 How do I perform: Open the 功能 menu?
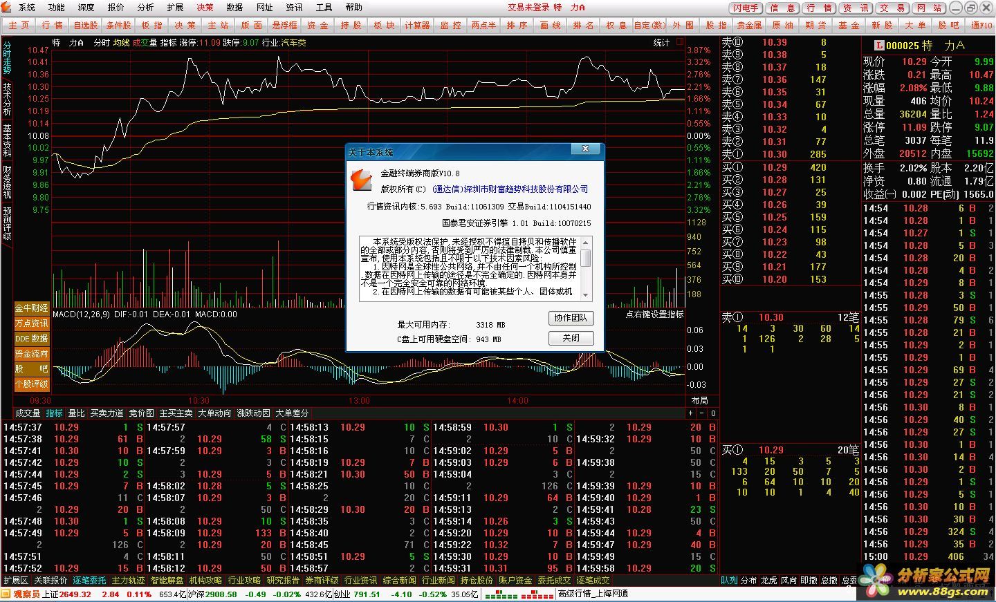click(x=57, y=7)
